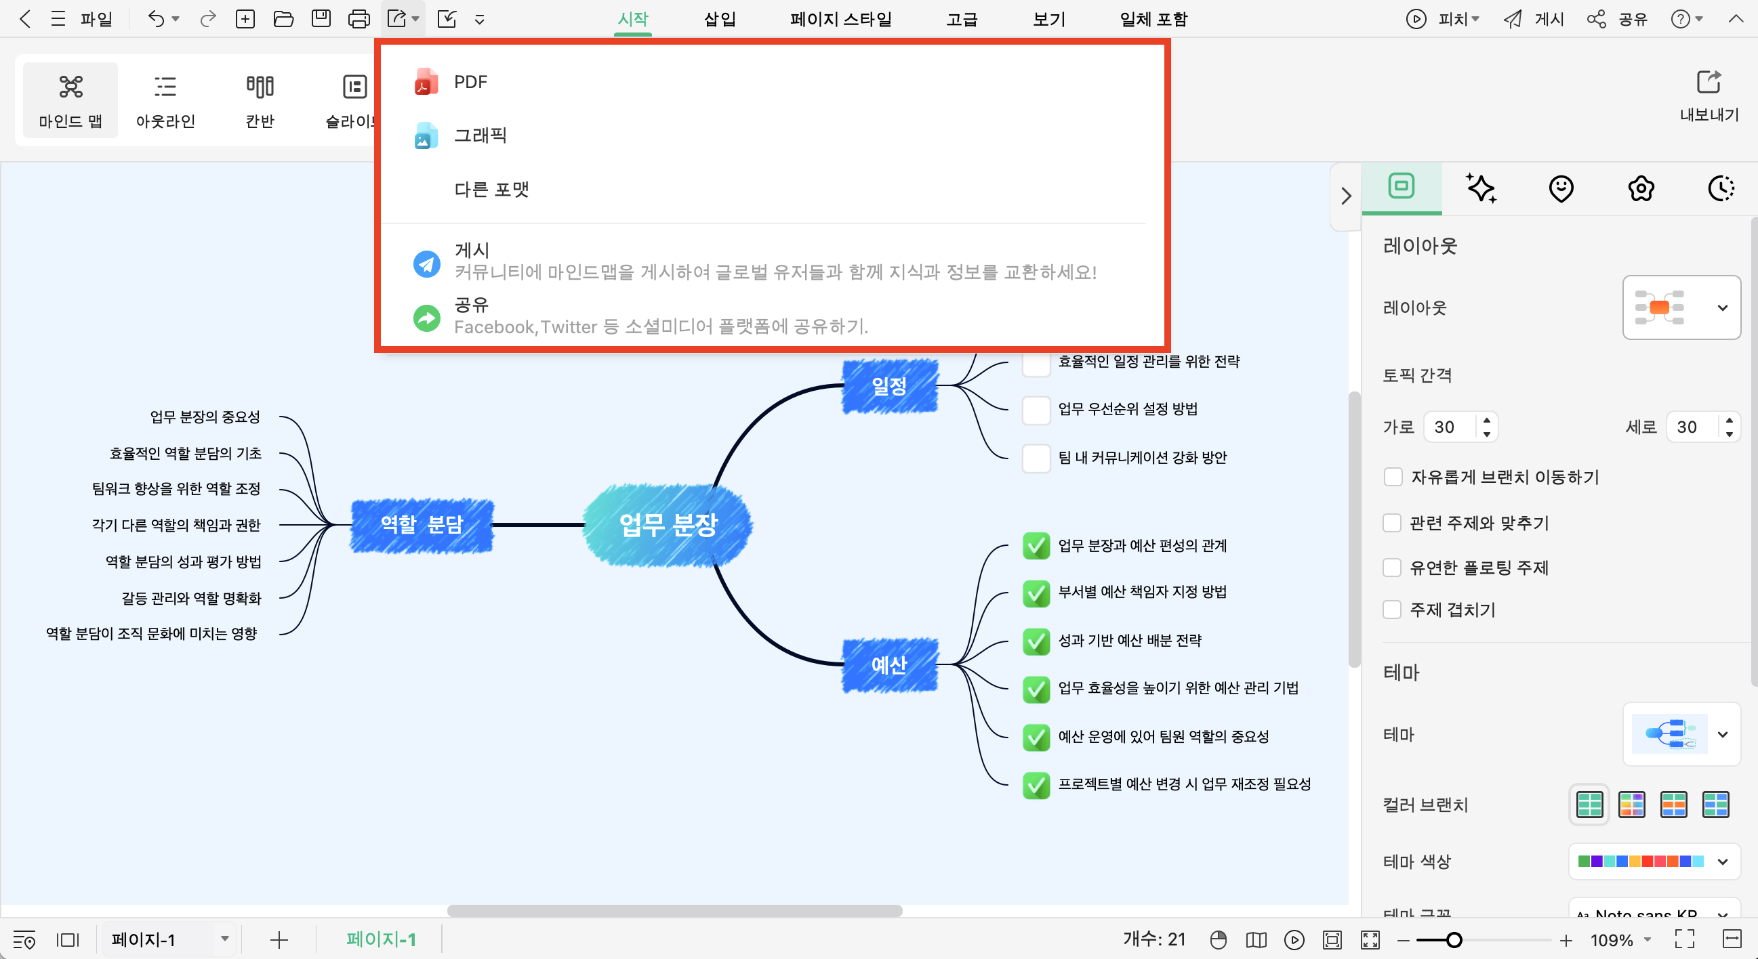Click the save disk icon
Screen dimensions: 1758x959
click(321, 19)
